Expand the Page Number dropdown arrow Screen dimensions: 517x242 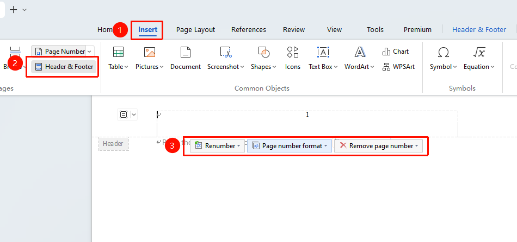tap(89, 52)
